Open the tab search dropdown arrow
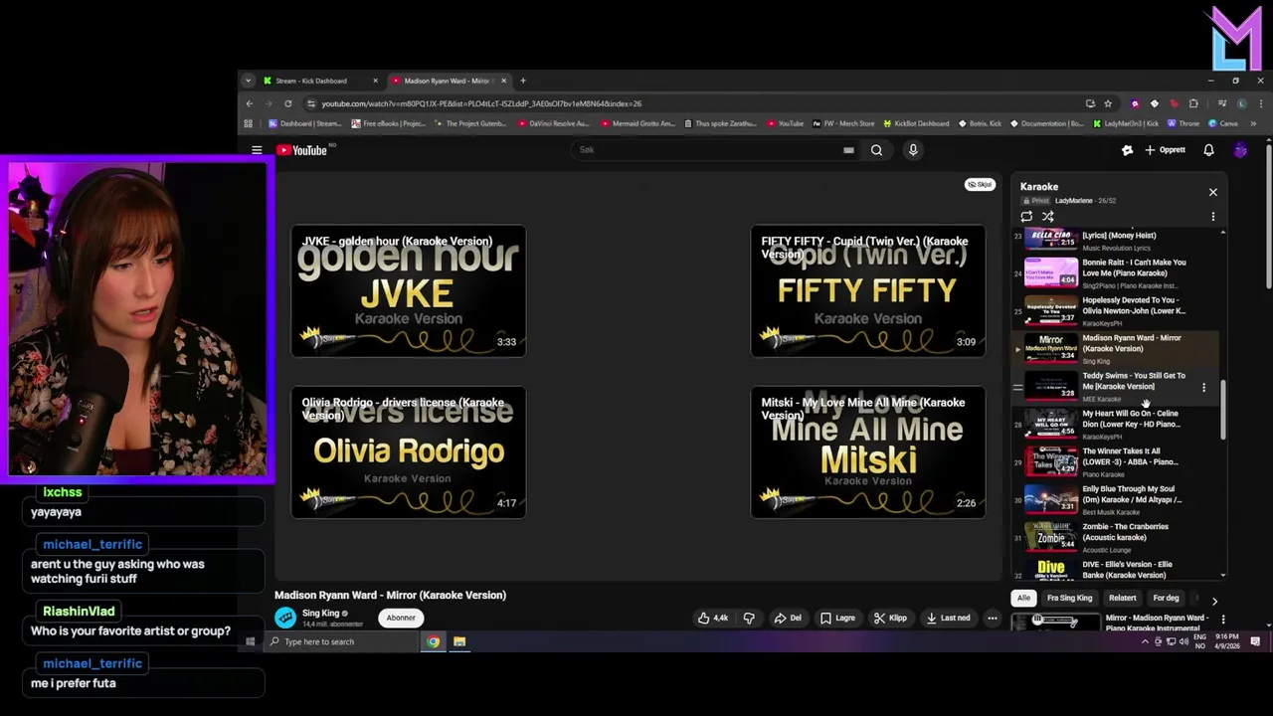This screenshot has width=1273, height=716. coord(247,81)
